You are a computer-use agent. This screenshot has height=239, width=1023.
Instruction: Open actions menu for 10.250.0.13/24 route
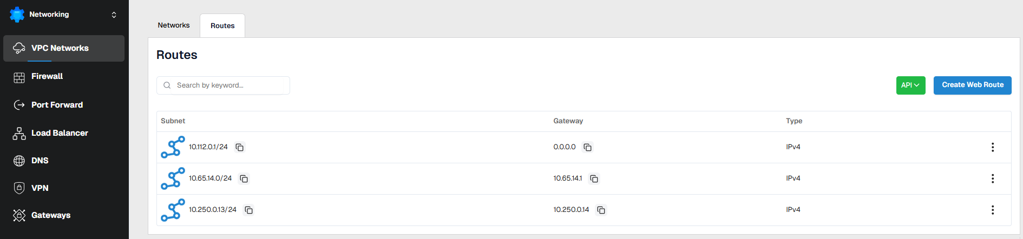point(992,210)
